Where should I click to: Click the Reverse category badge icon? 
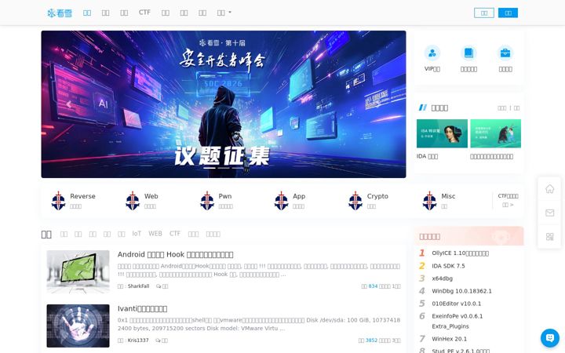click(x=58, y=201)
